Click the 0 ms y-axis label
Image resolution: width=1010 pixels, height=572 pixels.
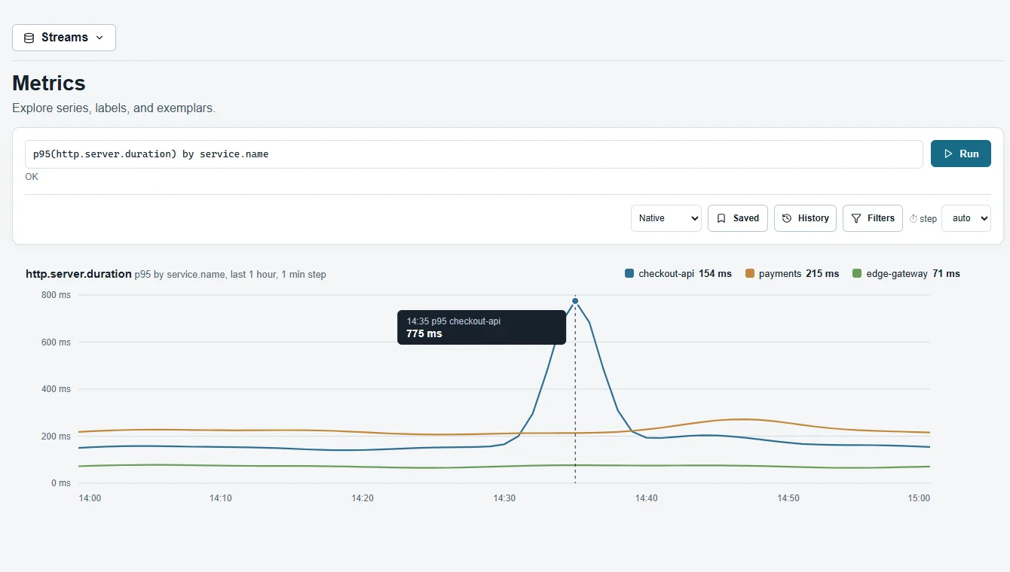click(60, 483)
